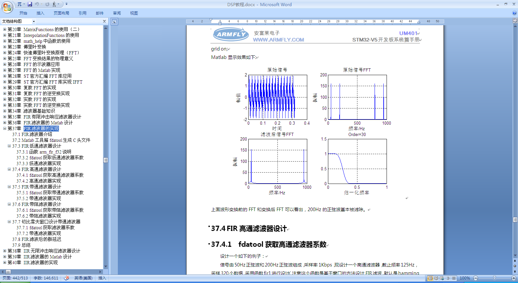
Task: Go to heading 37.8 FIR 滤波后的群延迟
Action: click(x=37, y=239)
